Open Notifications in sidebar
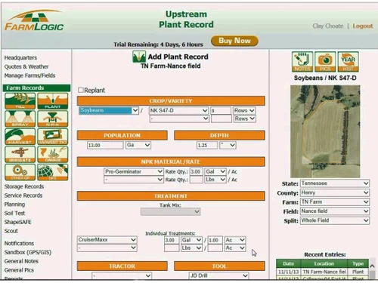Image resolution: width=378 pixels, height=283 pixels. click(19, 243)
